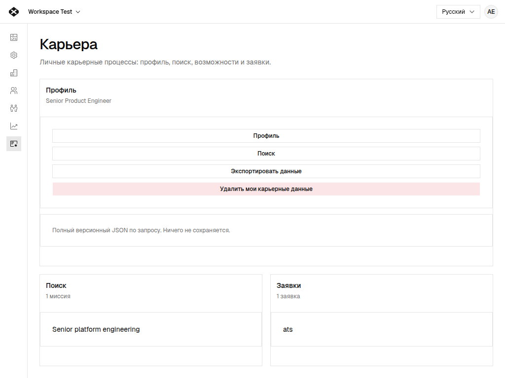Open the people sidebar icon
505x378 pixels.
coord(14,91)
